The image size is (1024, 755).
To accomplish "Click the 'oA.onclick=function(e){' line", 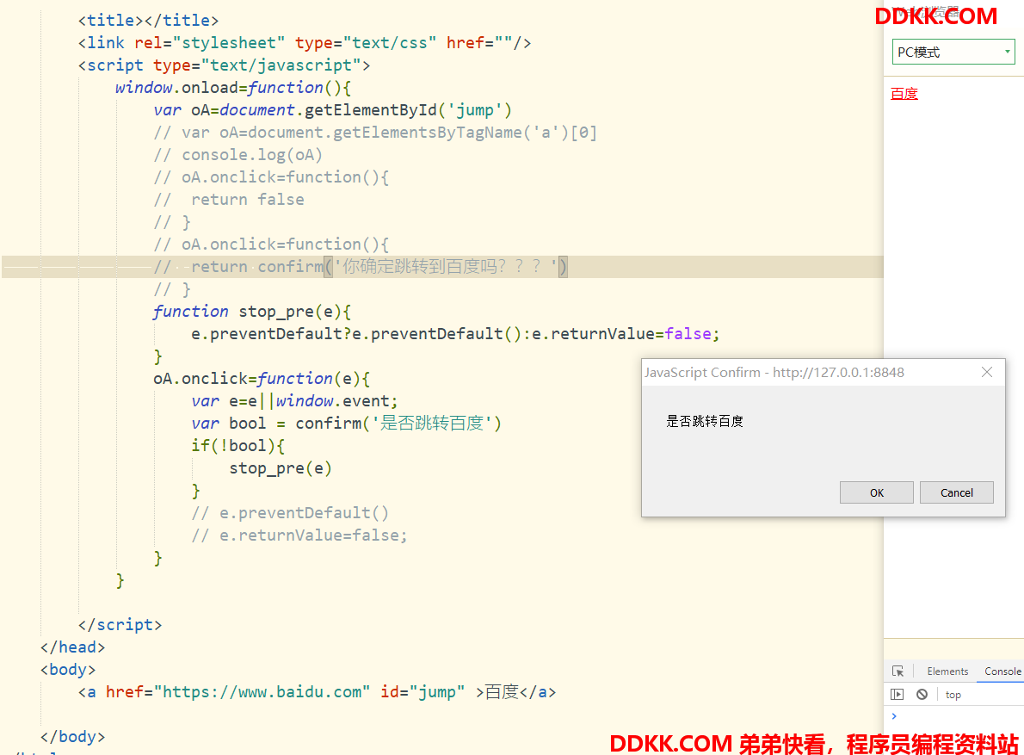I will pyautogui.click(x=262, y=379).
